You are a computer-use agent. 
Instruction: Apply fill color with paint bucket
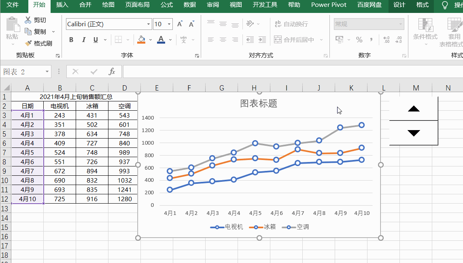point(141,40)
